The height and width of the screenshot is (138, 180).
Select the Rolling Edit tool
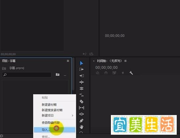tap(82, 89)
